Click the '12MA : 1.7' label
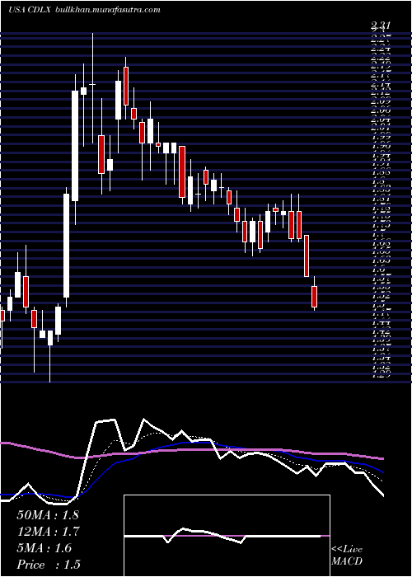The image size is (412, 577). pyautogui.click(x=49, y=531)
